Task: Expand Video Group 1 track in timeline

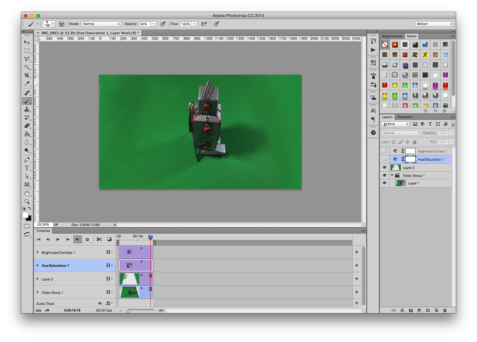Action: [x=38, y=292]
